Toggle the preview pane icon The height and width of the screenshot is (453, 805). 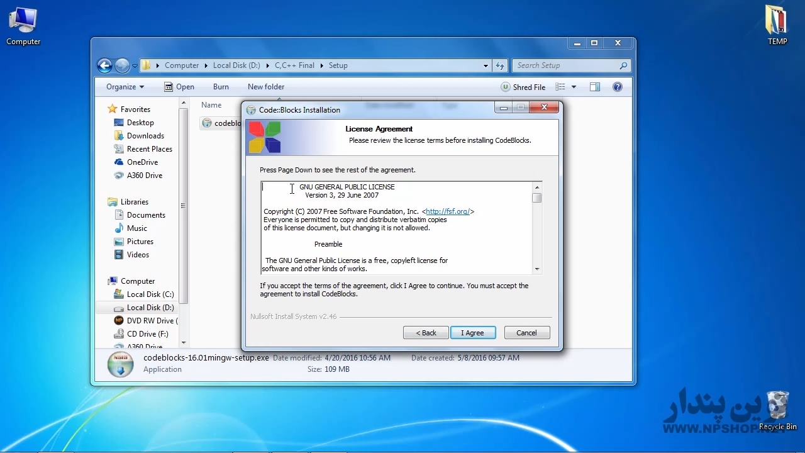click(x=595, y=87)
